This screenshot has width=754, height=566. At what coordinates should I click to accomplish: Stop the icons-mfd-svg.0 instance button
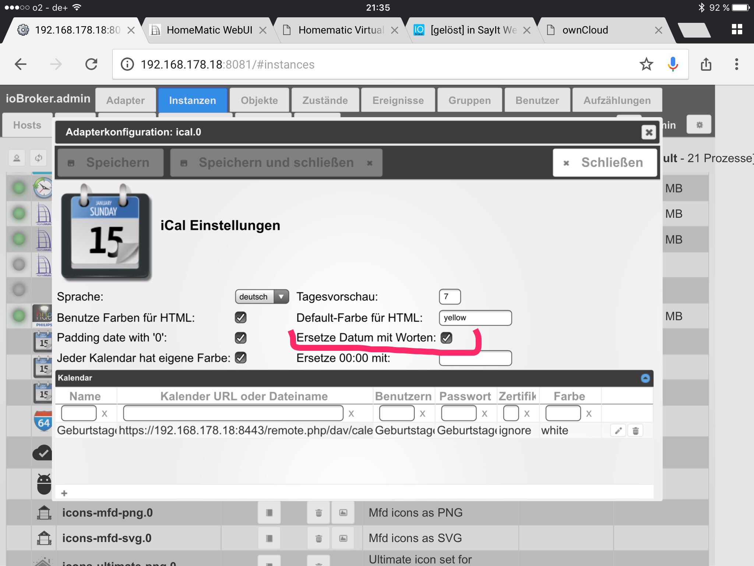(269, 538)
